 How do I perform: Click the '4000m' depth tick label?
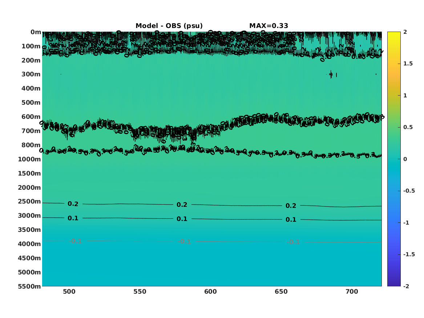(x=29, y=244)
